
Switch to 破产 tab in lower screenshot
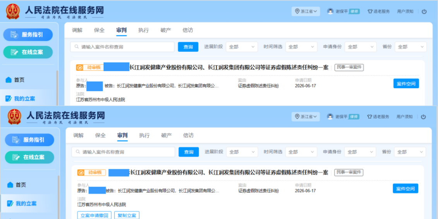(x=166, y=136)
